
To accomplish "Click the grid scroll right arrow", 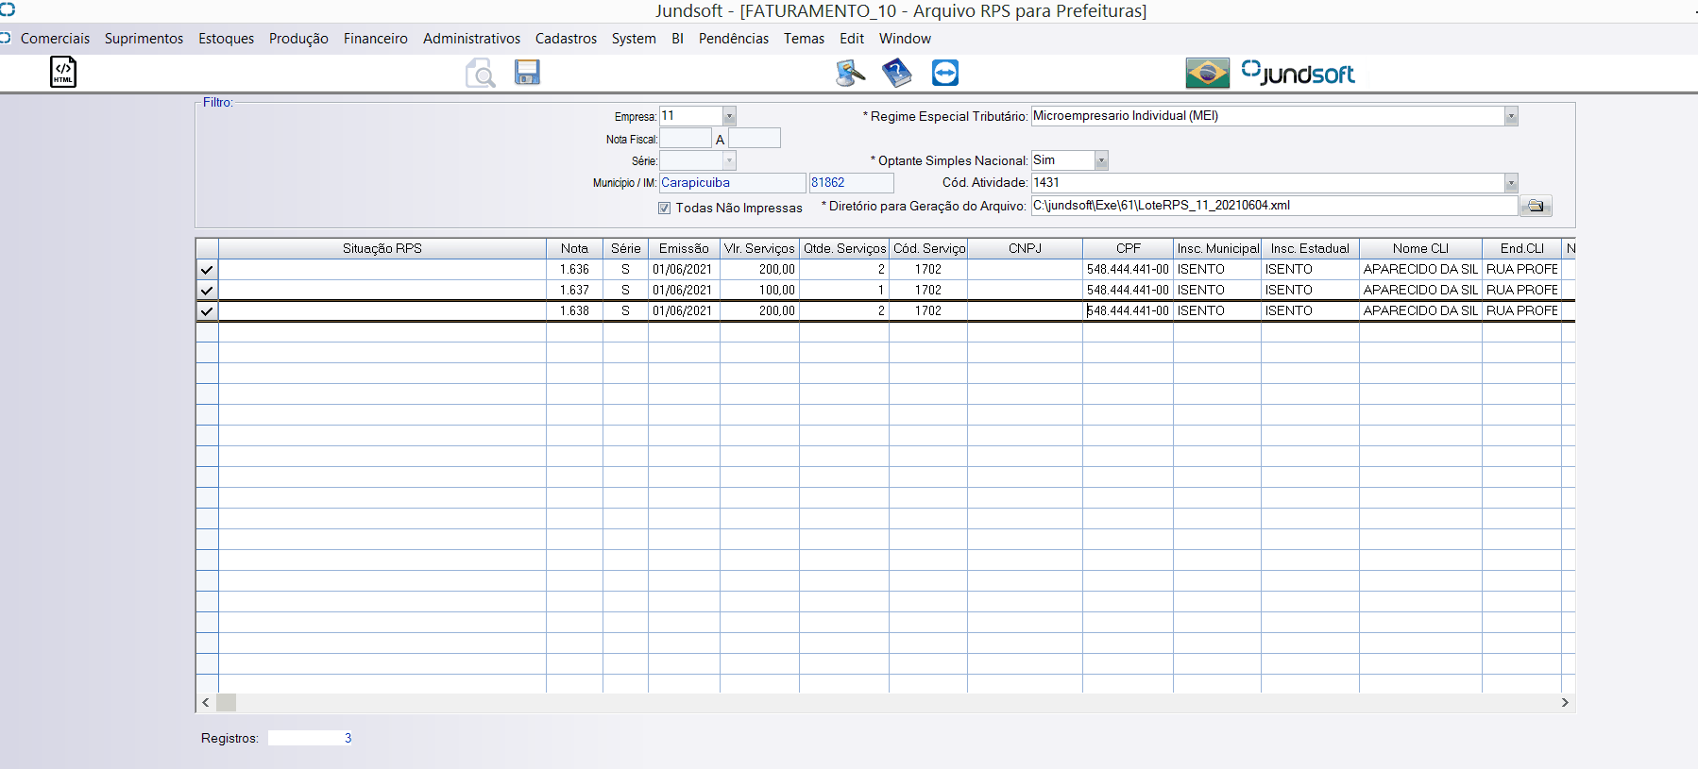I will tap(1565, 703).
